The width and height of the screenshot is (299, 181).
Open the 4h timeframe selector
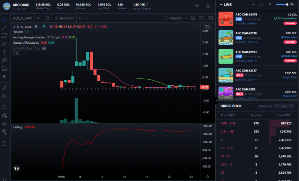pos(39,18)
